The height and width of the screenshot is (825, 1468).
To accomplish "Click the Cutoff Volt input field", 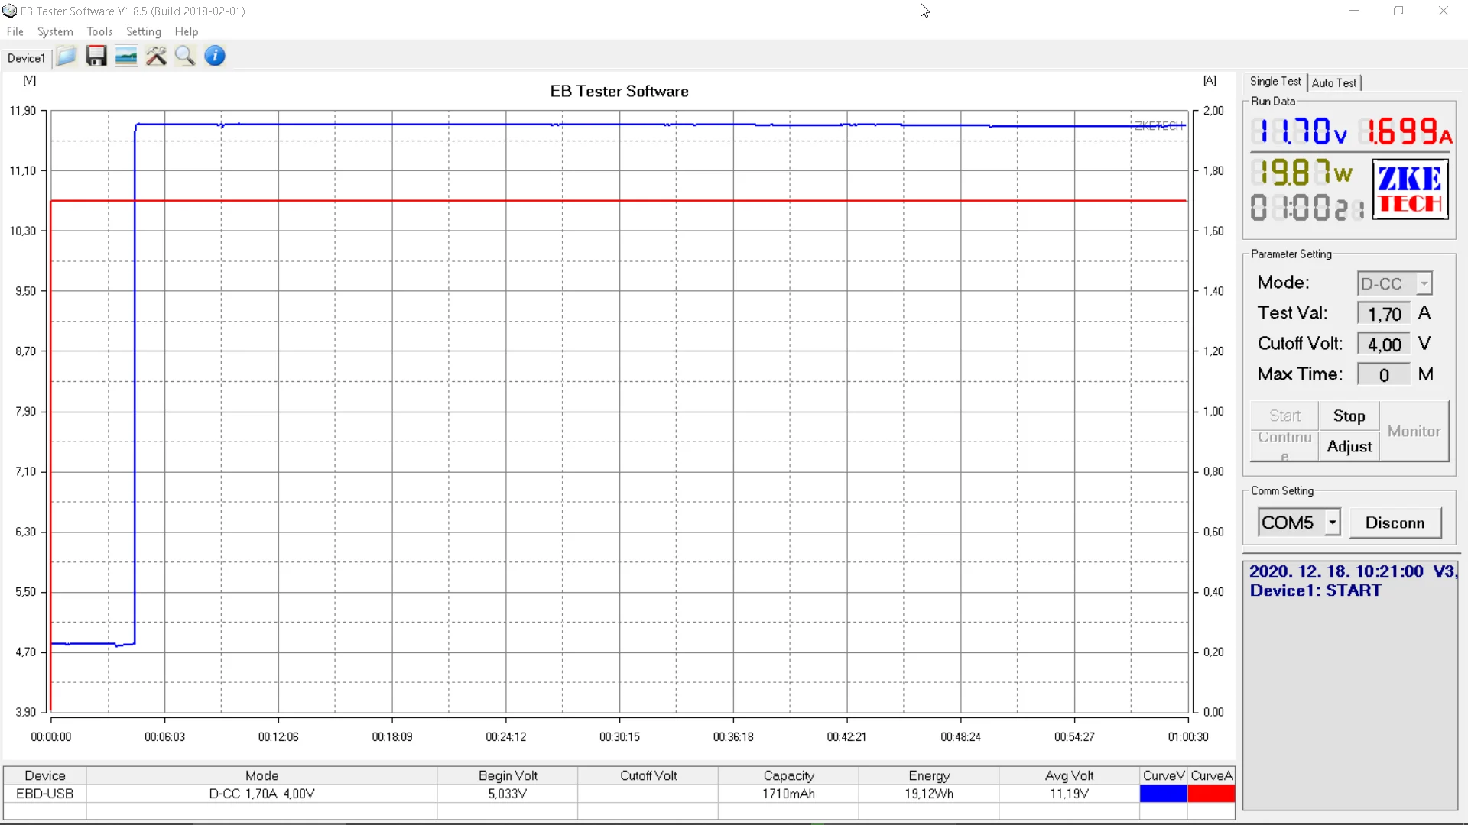I will tap(1383, 345).
